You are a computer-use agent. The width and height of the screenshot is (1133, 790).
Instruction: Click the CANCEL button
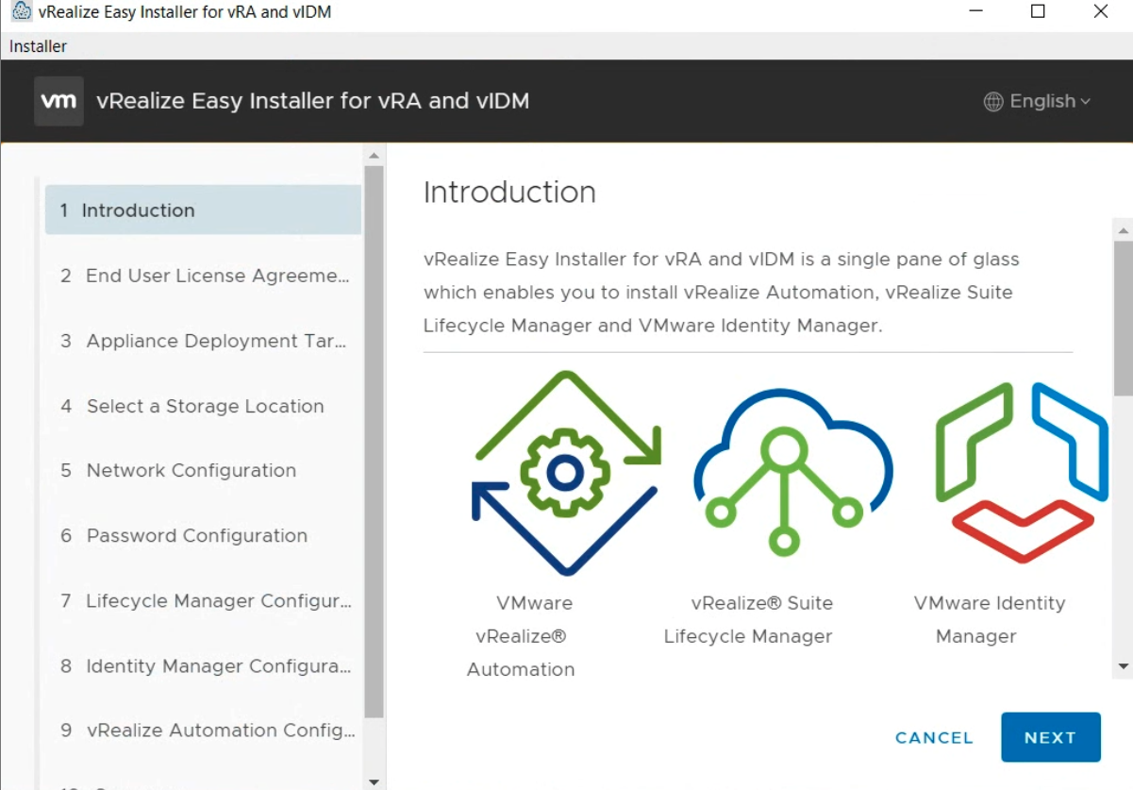click(933, 737)
